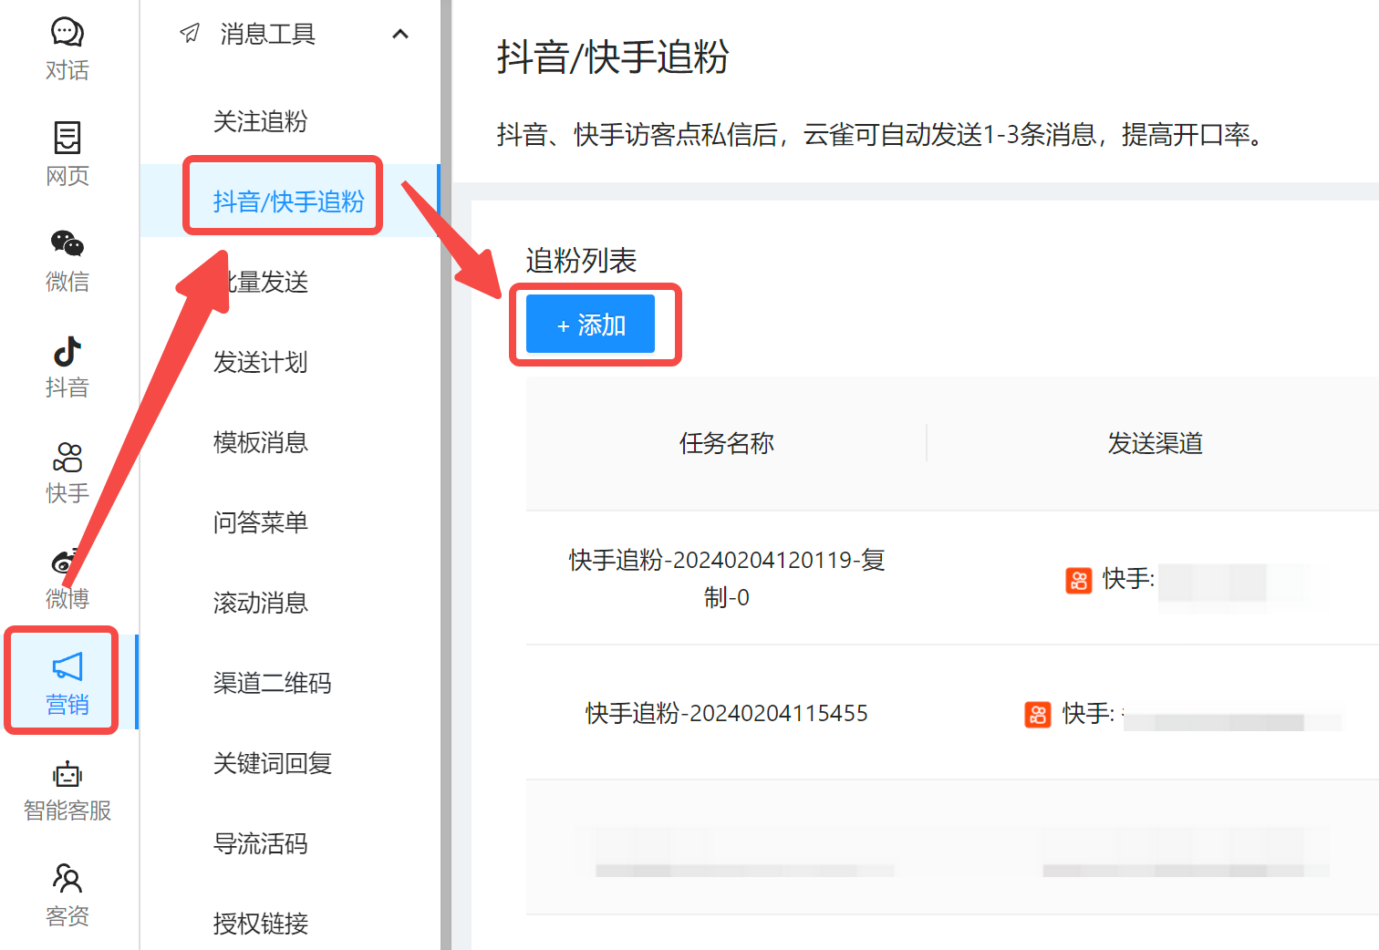Click the 抖音 TikTok icon
The image size is (1379, 950).
(x=67, y=351)
